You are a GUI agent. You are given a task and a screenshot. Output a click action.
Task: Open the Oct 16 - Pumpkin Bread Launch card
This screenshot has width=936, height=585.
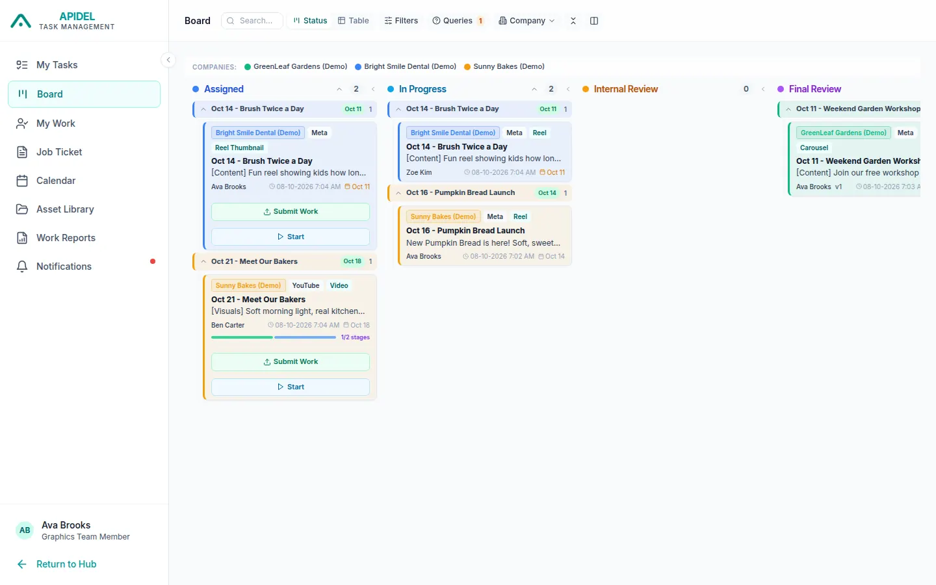click(485, 236)
